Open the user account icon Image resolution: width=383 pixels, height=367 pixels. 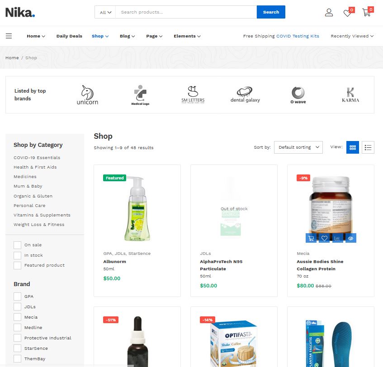click(x=329, y=12)
